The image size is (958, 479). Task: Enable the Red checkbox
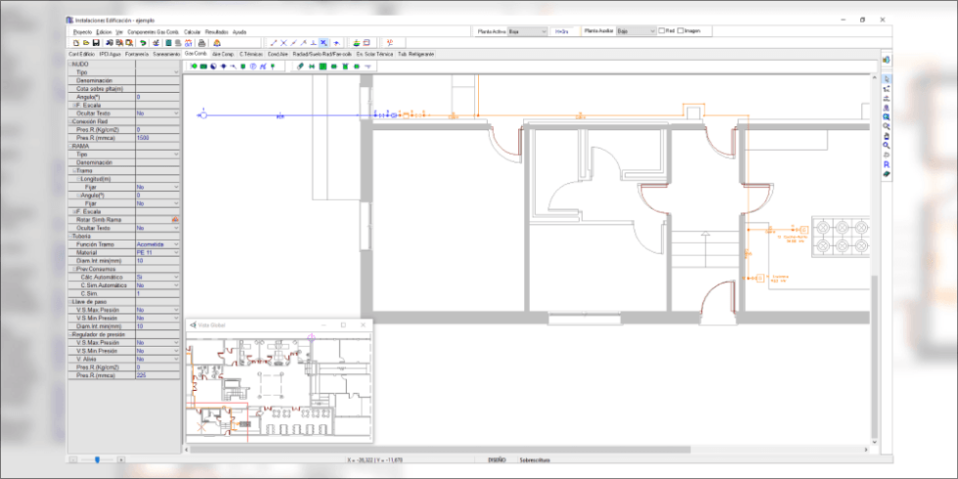[x=661, y=31]
